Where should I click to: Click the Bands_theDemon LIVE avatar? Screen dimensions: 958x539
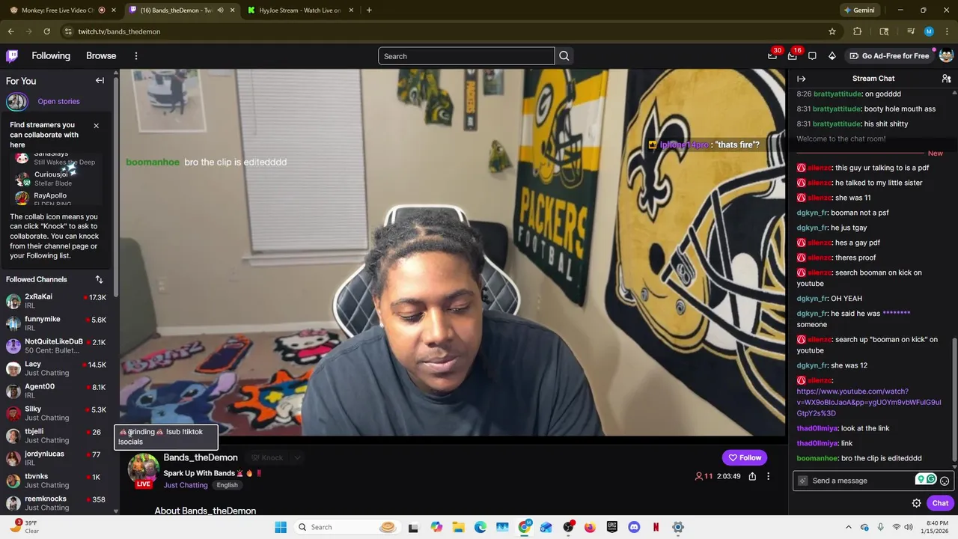tap(143, 470)
